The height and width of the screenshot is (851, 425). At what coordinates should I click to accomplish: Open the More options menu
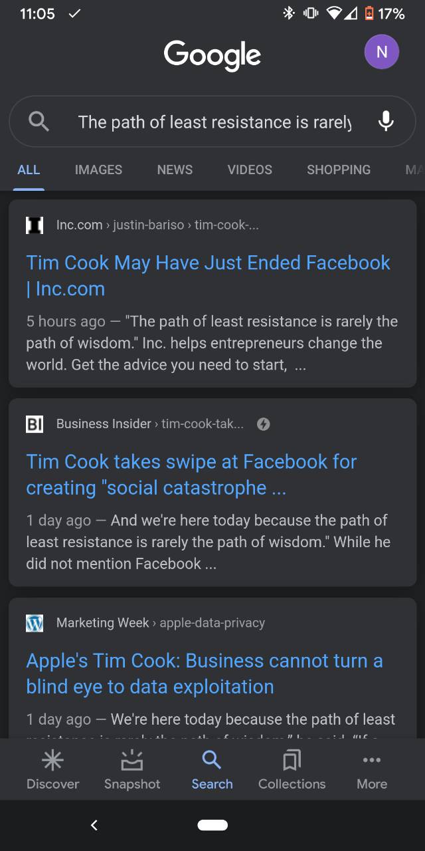click(371, 770)
